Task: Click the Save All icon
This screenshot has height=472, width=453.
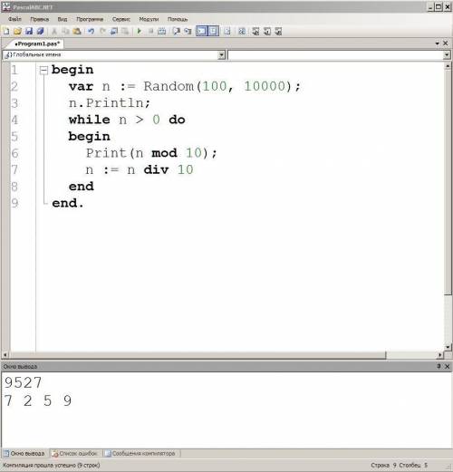Action: [40, 31]
